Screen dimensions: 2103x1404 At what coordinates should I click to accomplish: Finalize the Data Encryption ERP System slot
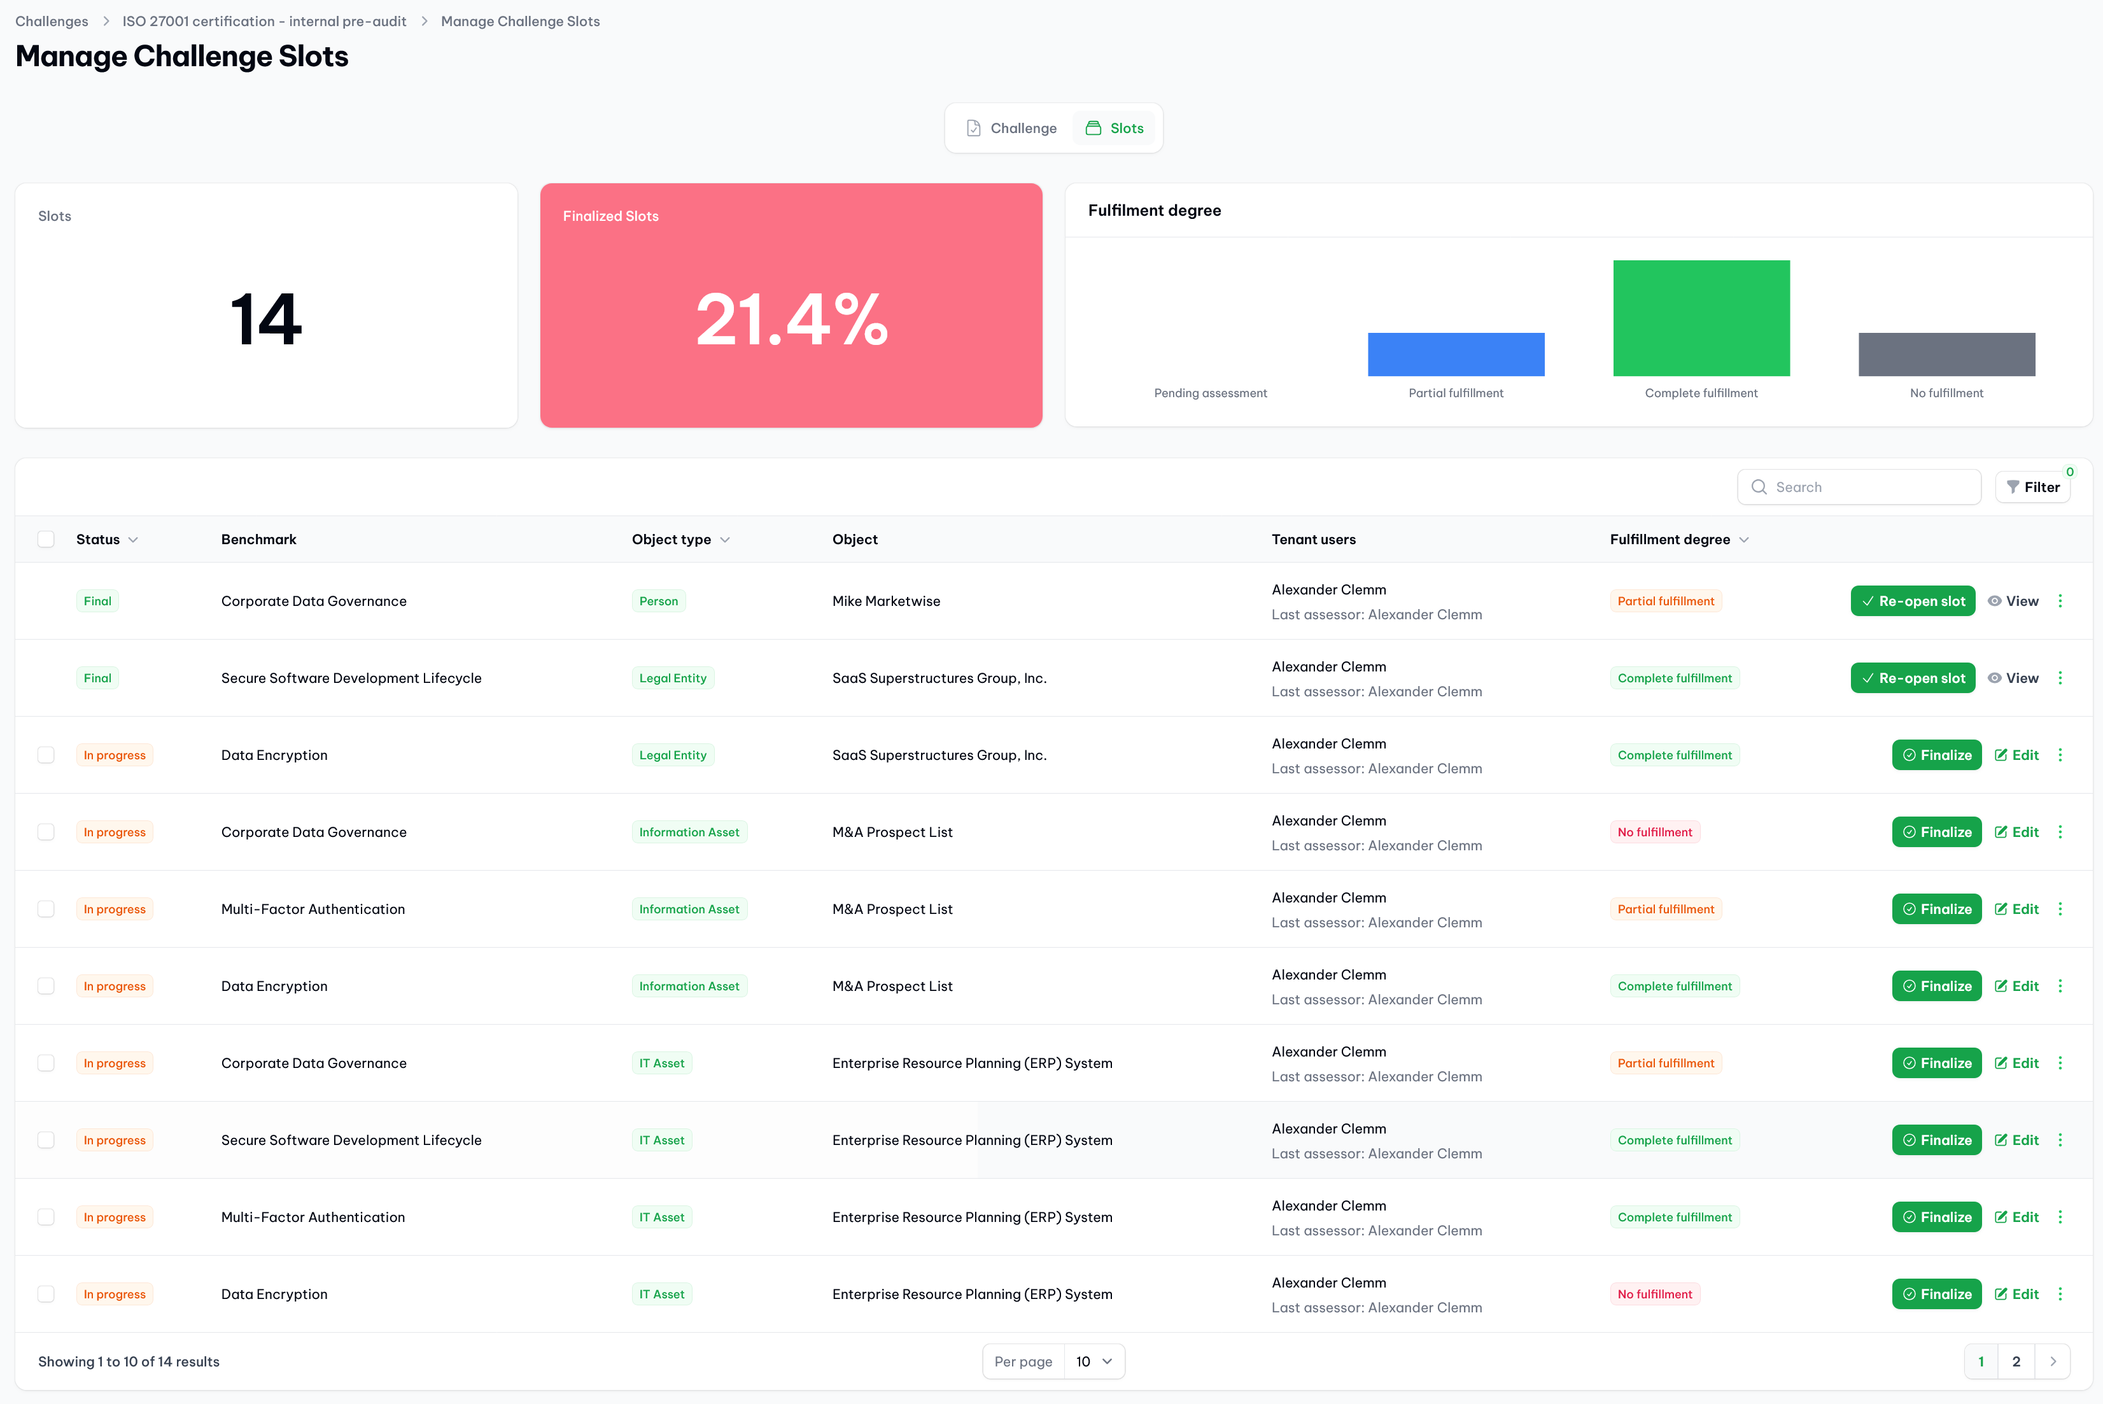click(x=1936, y=1294)
